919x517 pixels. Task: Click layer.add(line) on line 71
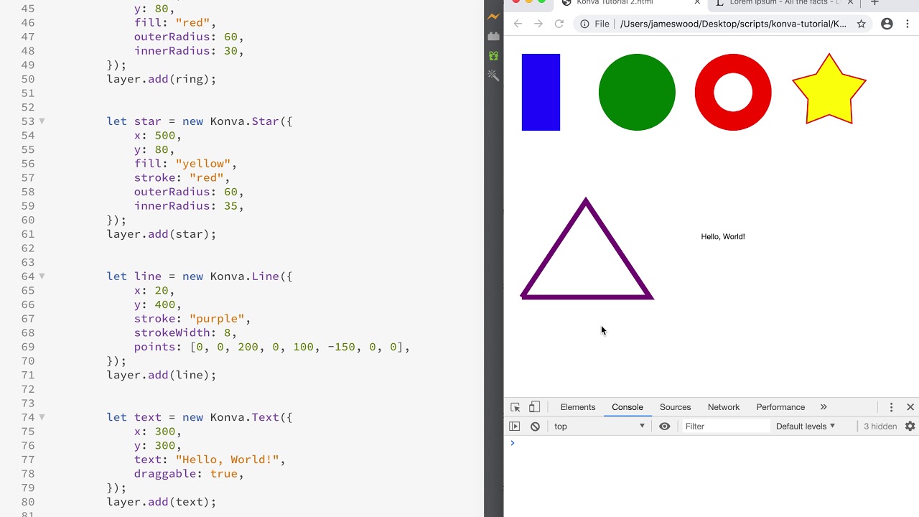[162, 375]
